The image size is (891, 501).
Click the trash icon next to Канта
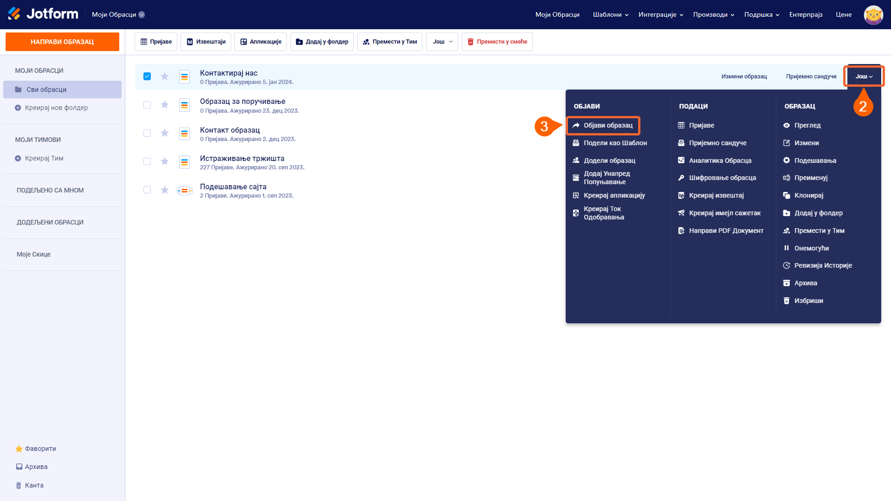click(x=19, y=485)
